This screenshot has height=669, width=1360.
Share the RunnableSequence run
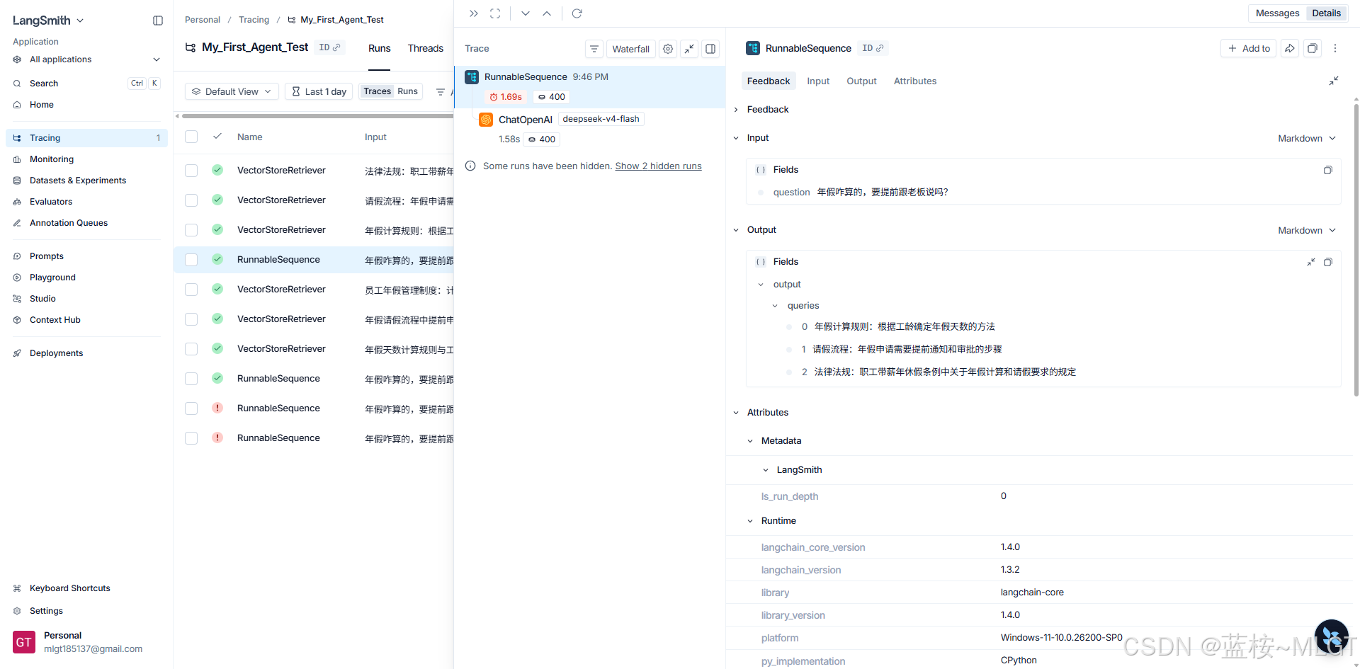click(1290, 48)
